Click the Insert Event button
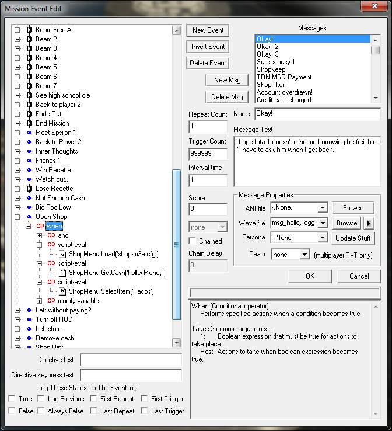 pos(208,47)
